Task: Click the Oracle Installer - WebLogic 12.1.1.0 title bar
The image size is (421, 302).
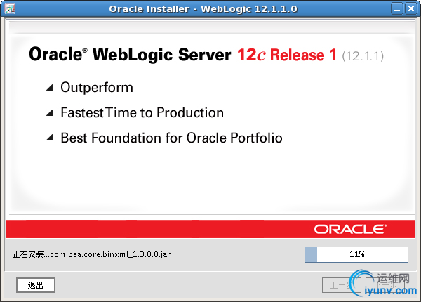Action: (203, 9)
